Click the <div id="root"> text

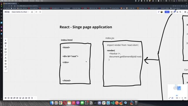coord(70,56)
